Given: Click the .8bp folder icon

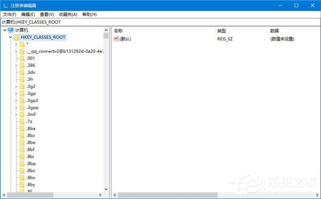Looking at the screenshot, I should pyautogui.click(x=22, y=164).
